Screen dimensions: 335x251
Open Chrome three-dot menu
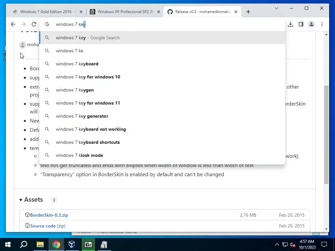pyautogui.click(x=322, y=24)
